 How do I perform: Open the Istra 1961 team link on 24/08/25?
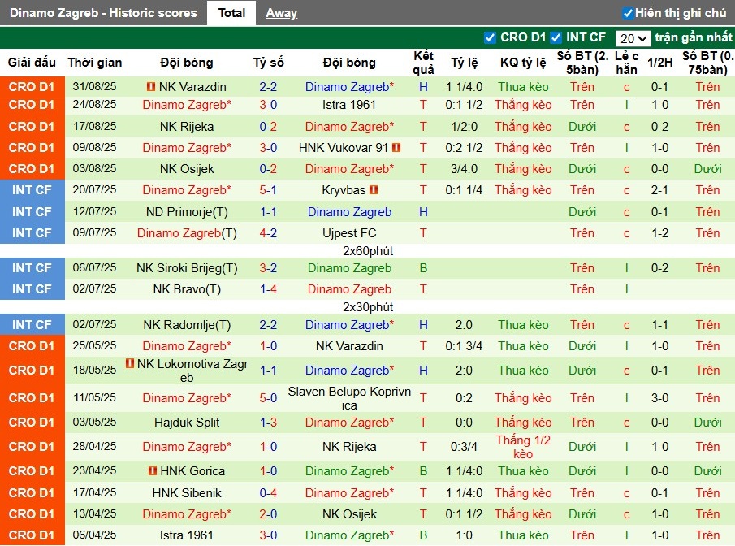349,105
